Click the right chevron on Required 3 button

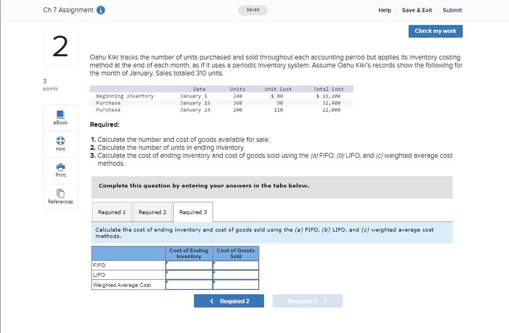(326, 301)
